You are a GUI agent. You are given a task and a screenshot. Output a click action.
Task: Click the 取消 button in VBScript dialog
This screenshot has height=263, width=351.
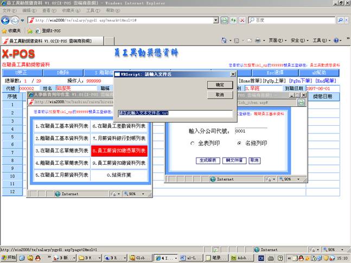(220, 94)
